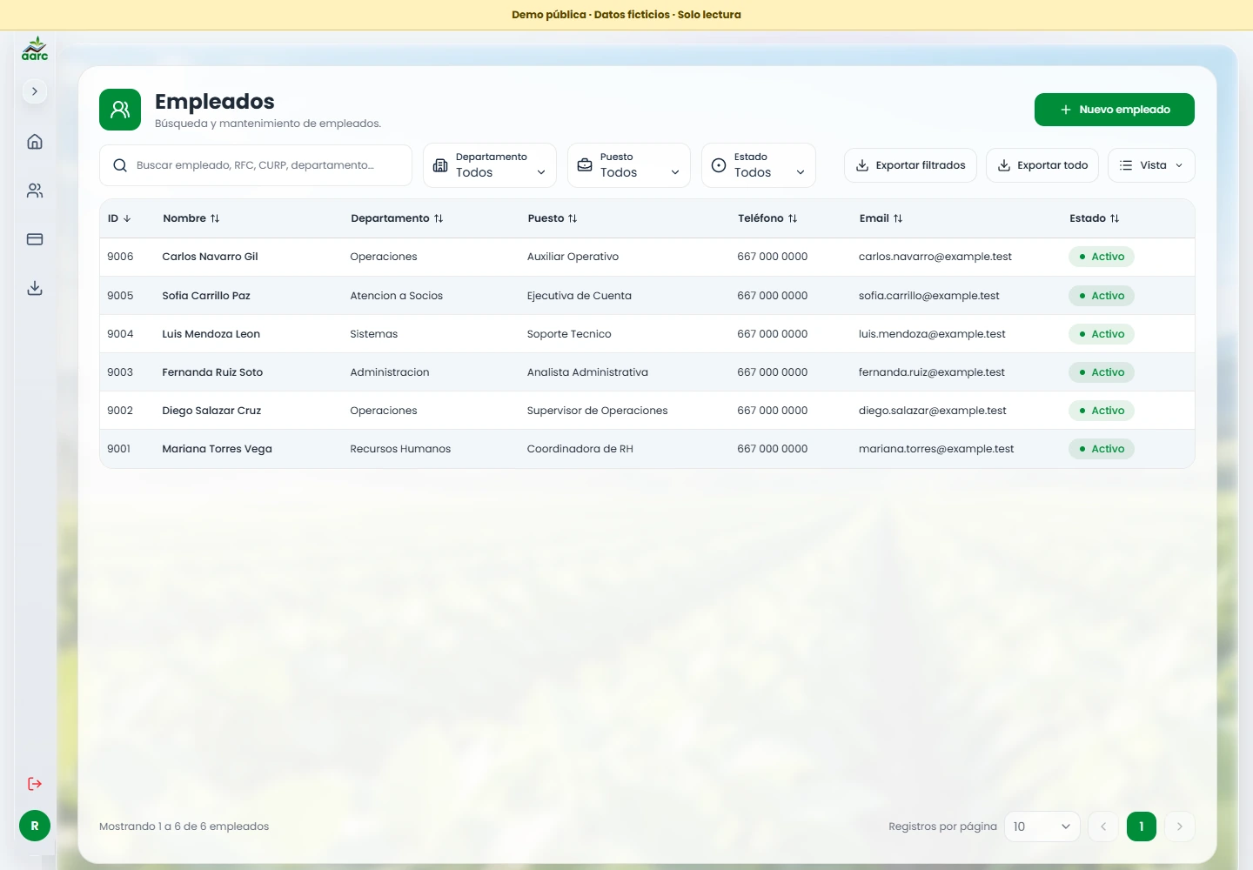Screen dimensions: 1253x870
Task: Click Activo badge for Mariana Torres
Action: [1102, 449]
